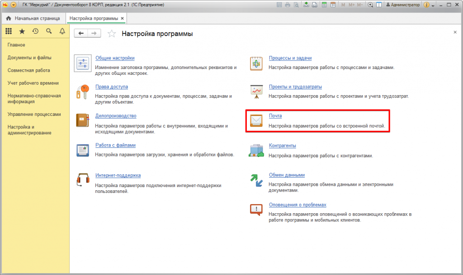Show the History clock icon
The height and width of the screenshot is (275, 463).
coord(35,31)
